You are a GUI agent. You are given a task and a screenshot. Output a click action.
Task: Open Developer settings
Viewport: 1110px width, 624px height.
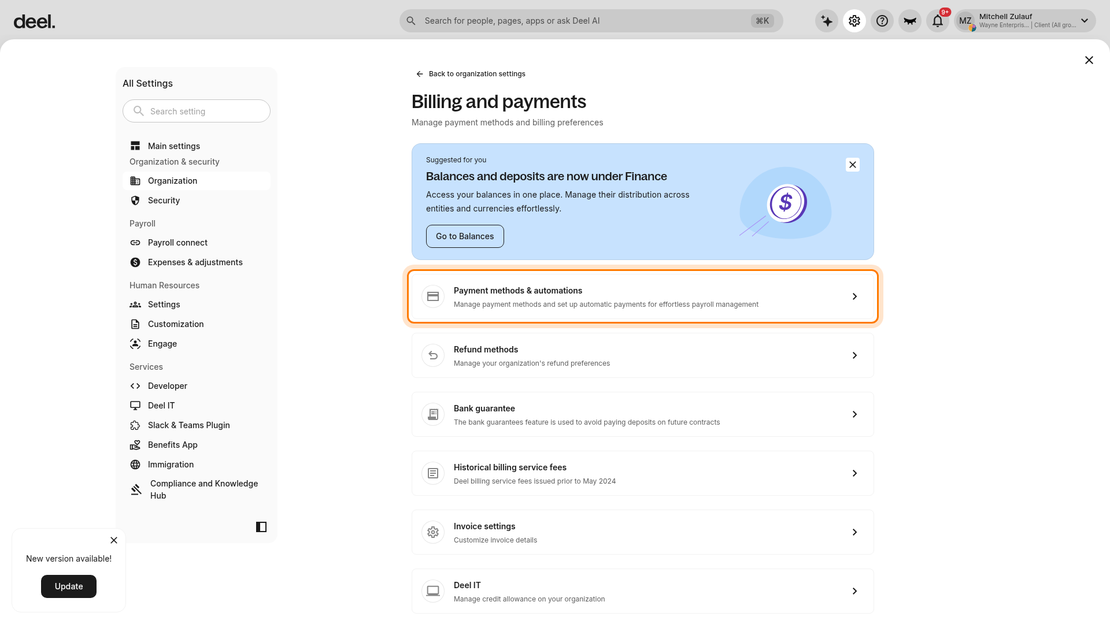point(197,386)
